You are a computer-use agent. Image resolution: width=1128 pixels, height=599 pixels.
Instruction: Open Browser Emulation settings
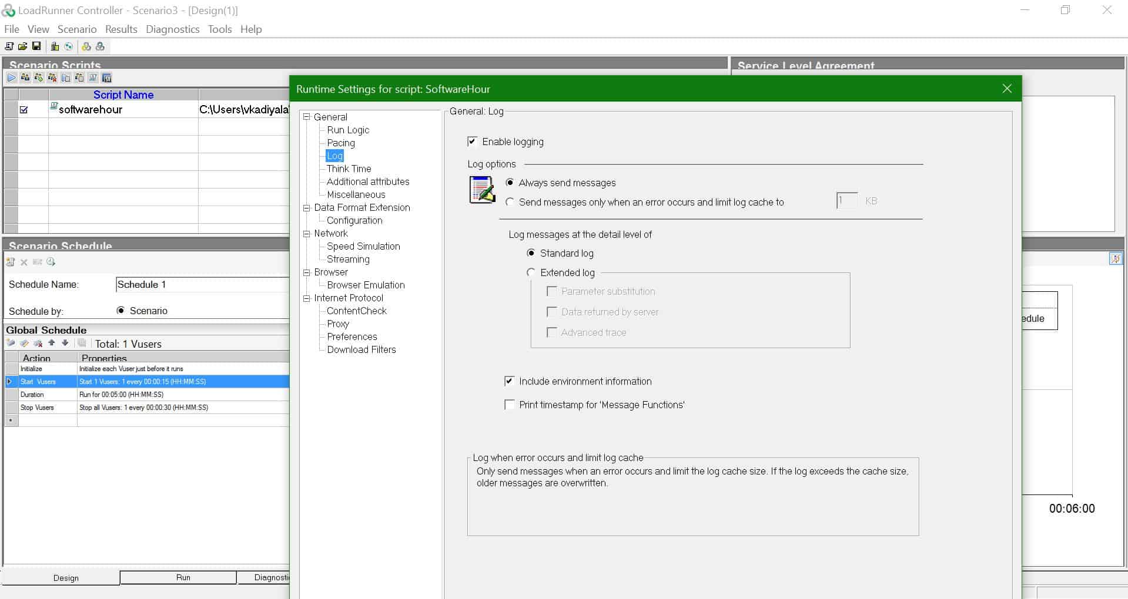(366, 285)
